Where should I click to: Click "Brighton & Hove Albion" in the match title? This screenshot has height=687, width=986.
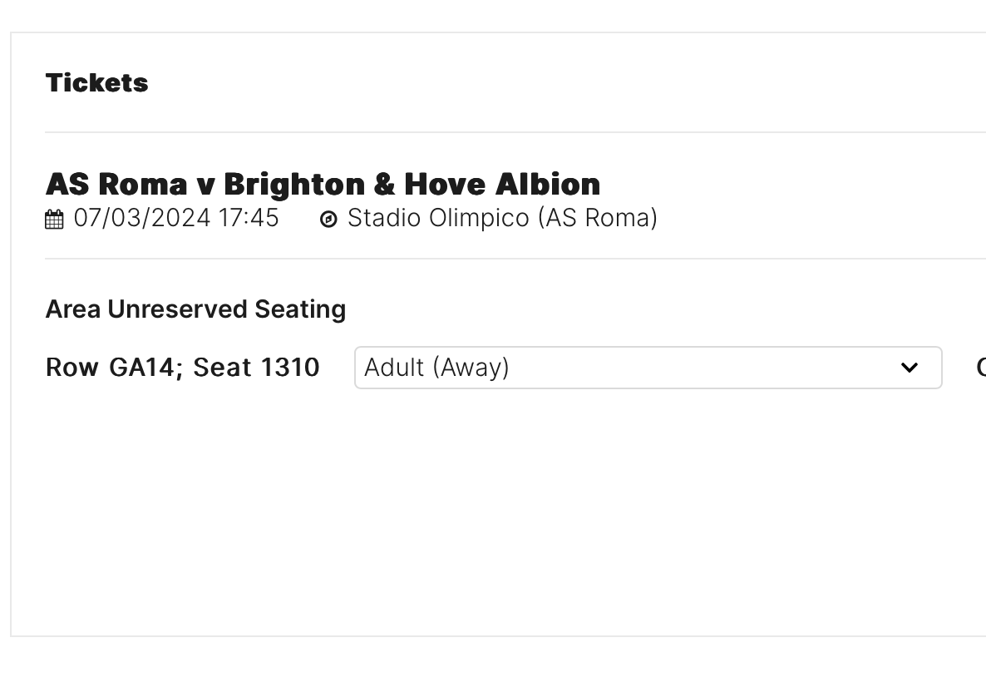(412, 184)
